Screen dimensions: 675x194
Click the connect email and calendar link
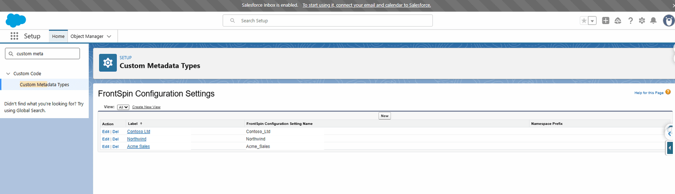click(367, 5)
